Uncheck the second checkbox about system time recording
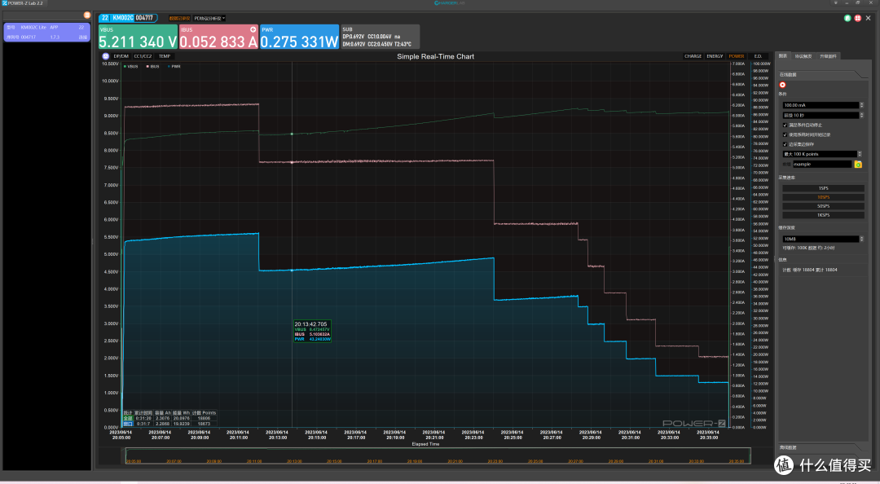This screenshot has width=880, height=484. coord(785,134)
